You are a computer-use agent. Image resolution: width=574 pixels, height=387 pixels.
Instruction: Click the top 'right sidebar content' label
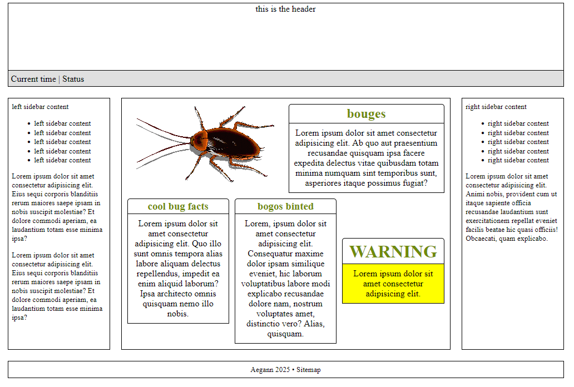point(496,107)
